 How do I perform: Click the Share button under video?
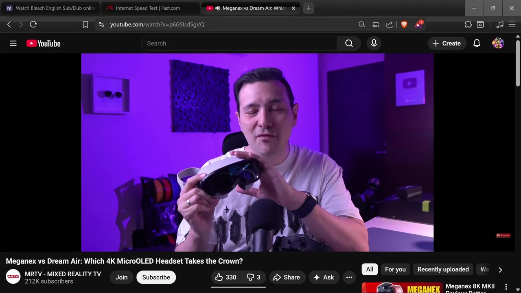287,277
